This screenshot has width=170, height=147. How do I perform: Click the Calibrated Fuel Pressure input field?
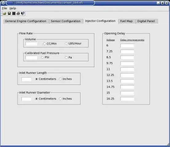tap(31, 58)
